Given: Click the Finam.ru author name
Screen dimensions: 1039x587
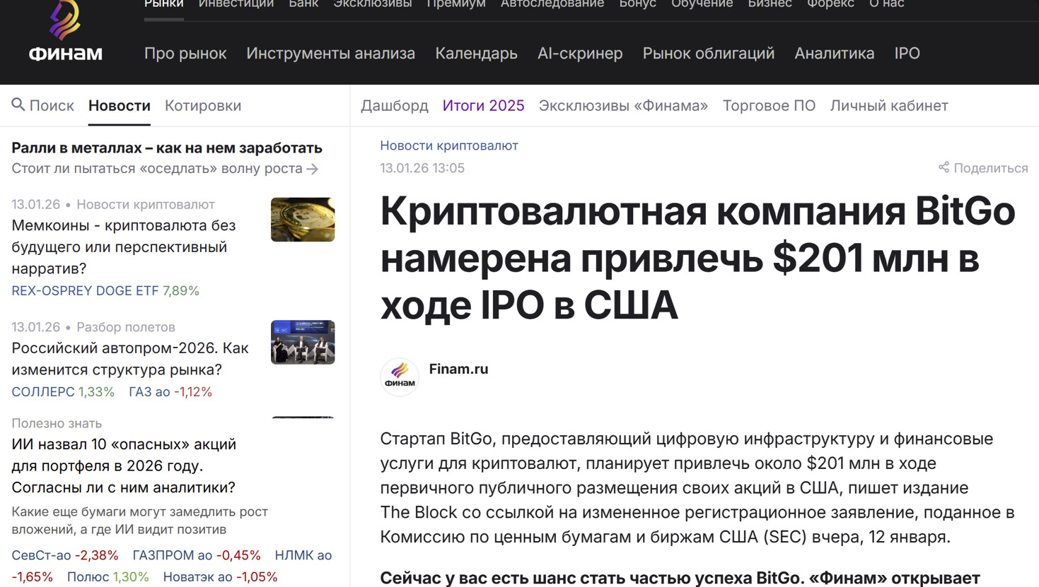Looking at the screenshot, I should pyautogui.click(x=458, y=369).
